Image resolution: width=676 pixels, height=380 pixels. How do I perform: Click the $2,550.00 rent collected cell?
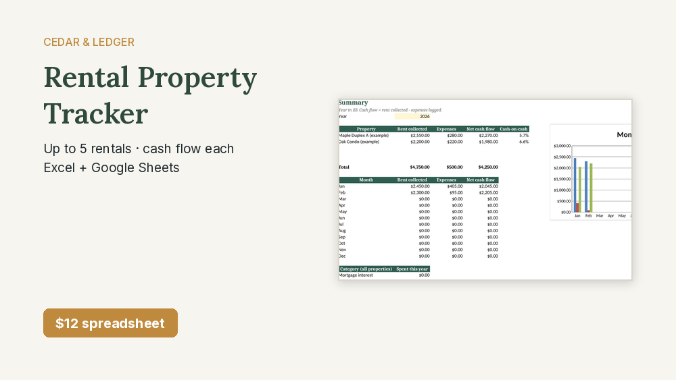point(420,135)
